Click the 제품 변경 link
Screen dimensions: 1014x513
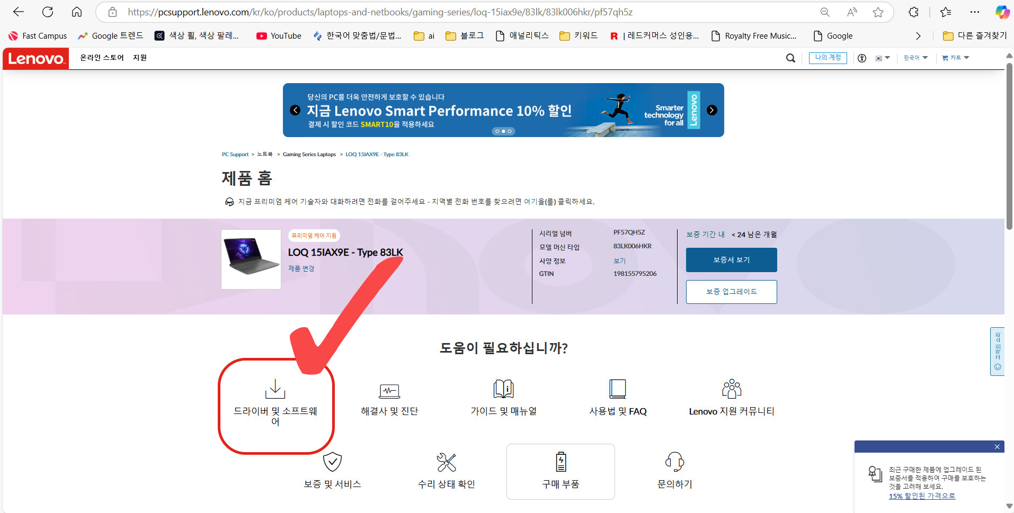tap(301, 268)
